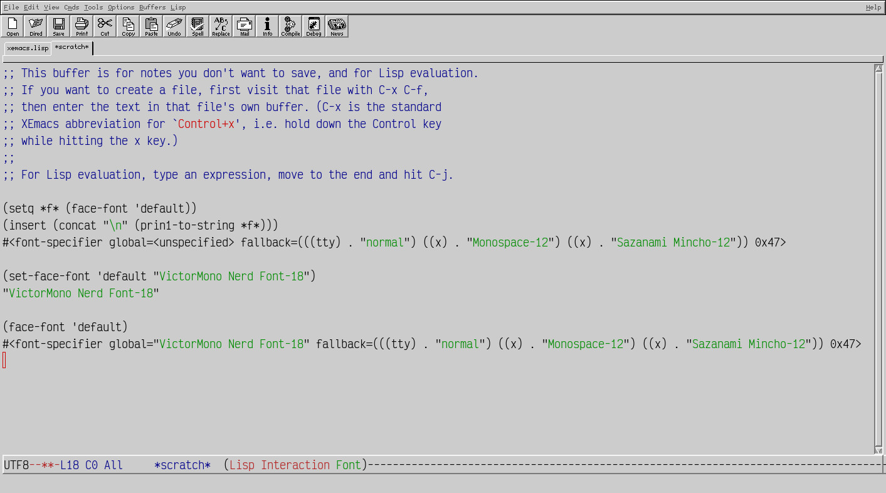Cut selection using the scissors icon

click(x=105, y=26)
